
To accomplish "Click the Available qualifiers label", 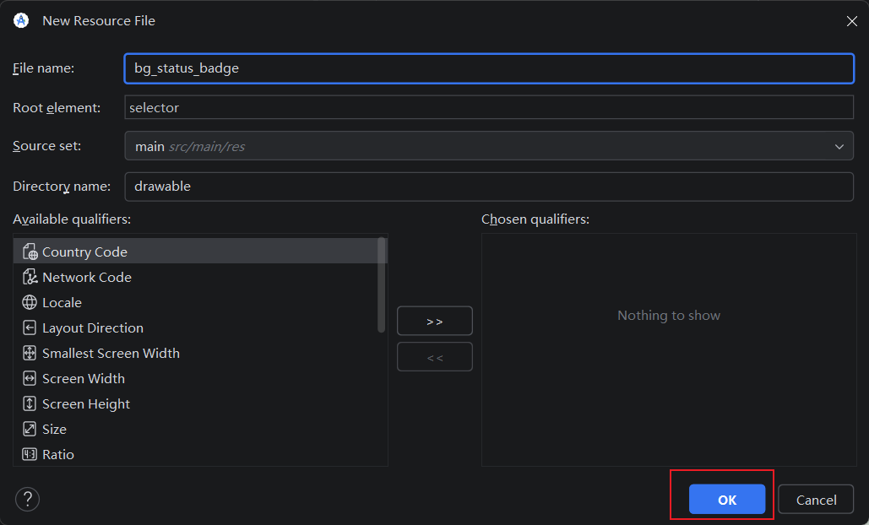I will [x=72, y=219].
